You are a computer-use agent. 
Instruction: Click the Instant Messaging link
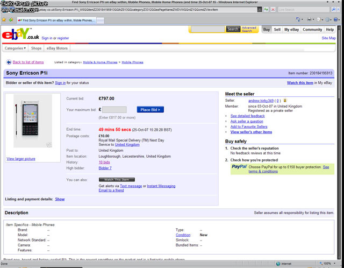click(x=161, y=186)
